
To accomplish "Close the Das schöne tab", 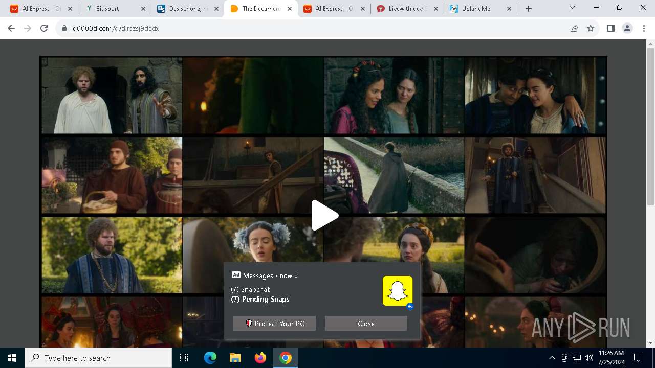I will point(216,9).
